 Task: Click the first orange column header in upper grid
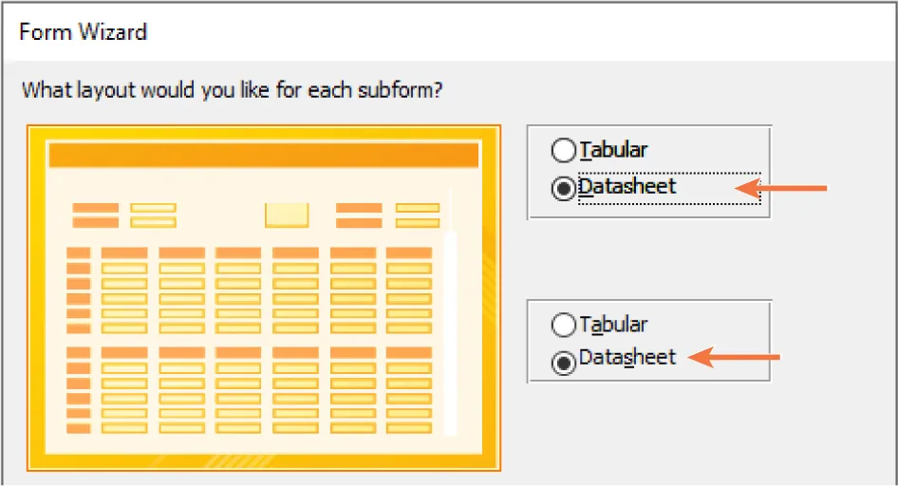point(123,252)
